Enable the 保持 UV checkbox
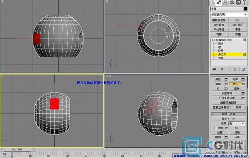The width and height of the screenshot is (249, 158). coord(216,128)
